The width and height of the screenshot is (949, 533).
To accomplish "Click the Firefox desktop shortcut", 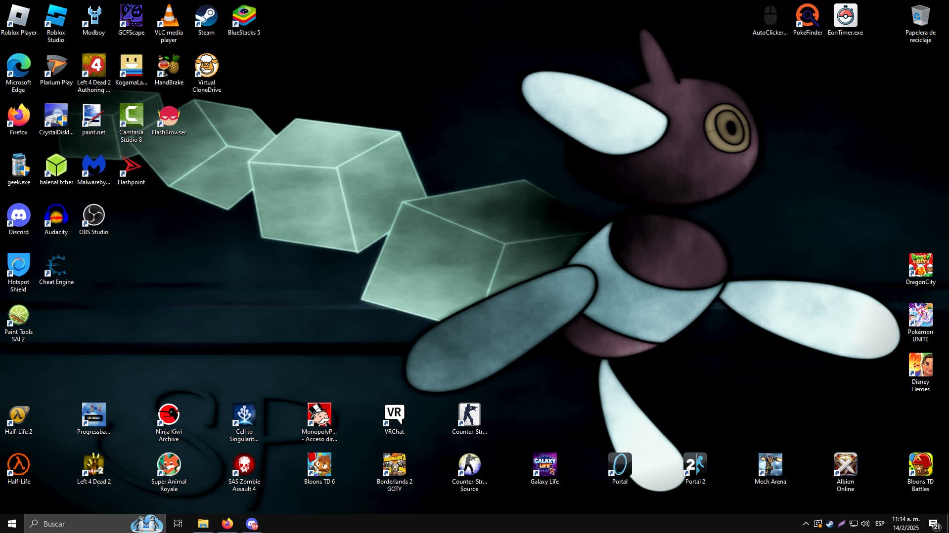I will (x=18, y=120).
